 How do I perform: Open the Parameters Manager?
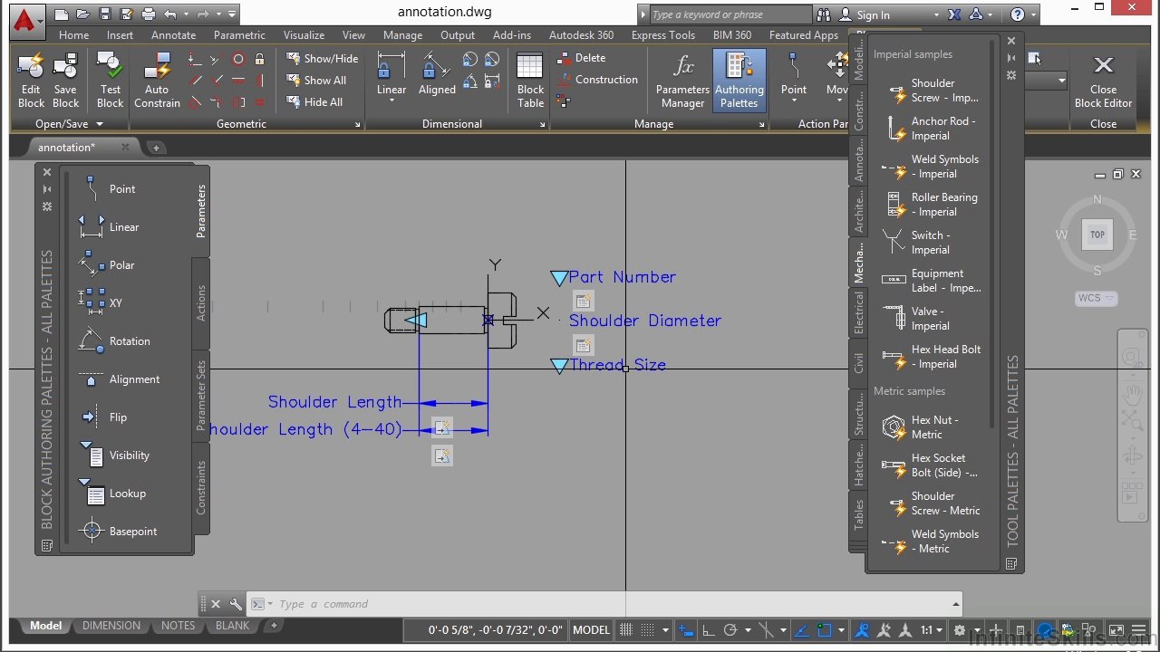682,80
